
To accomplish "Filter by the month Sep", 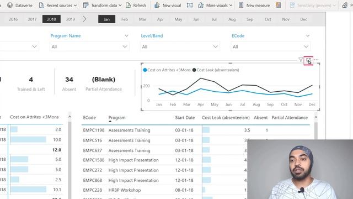I will click(250, 19).
